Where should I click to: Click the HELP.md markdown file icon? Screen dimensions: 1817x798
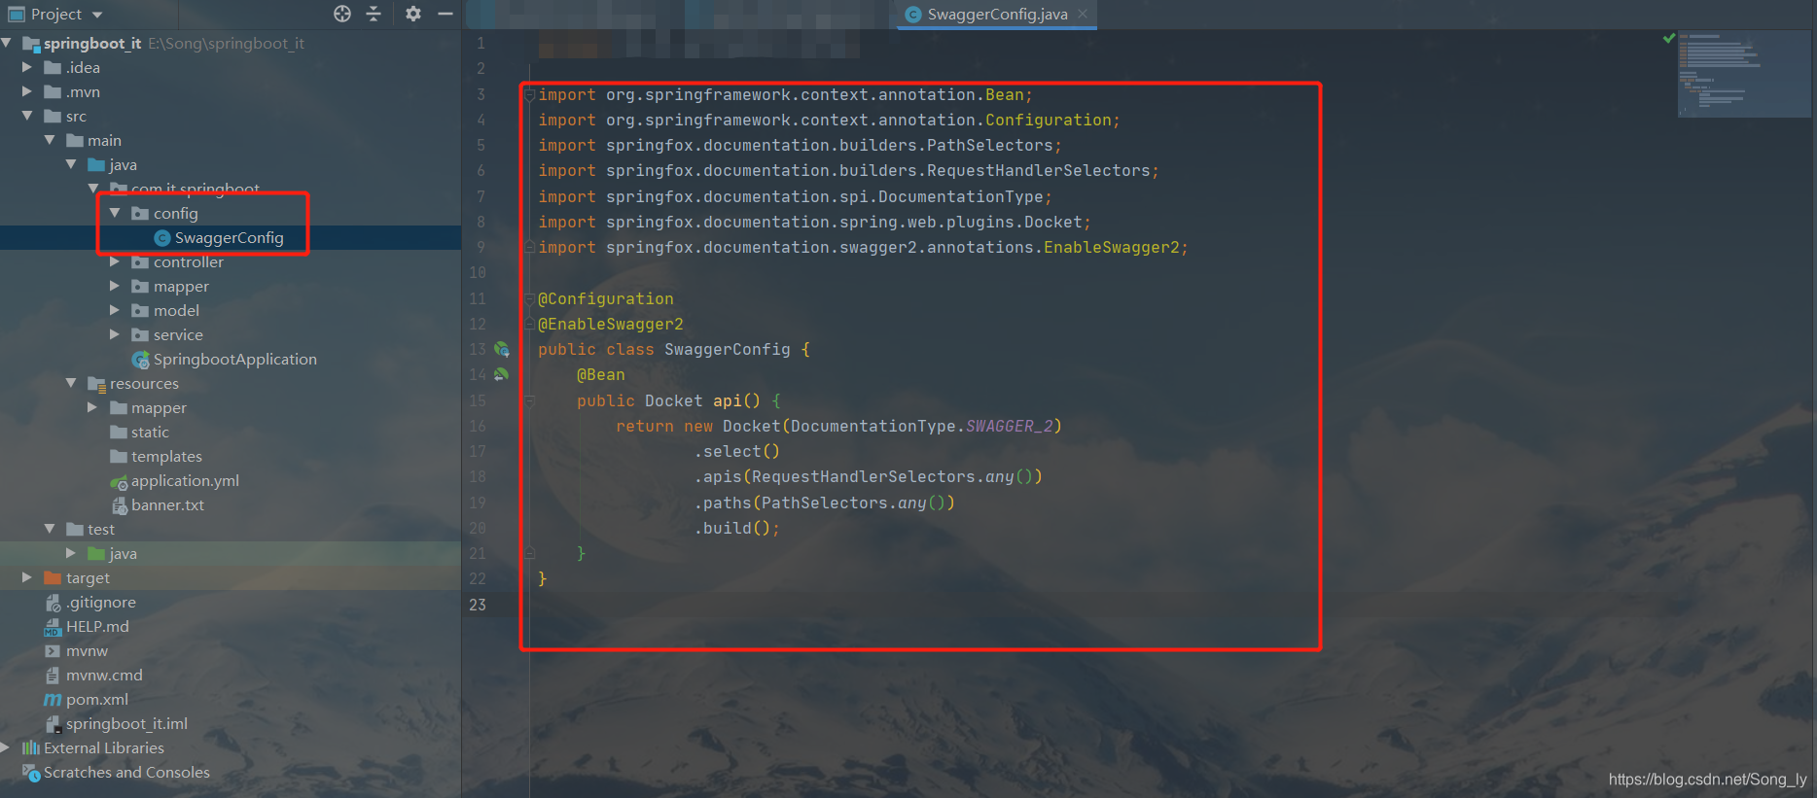tap(53, 627)
